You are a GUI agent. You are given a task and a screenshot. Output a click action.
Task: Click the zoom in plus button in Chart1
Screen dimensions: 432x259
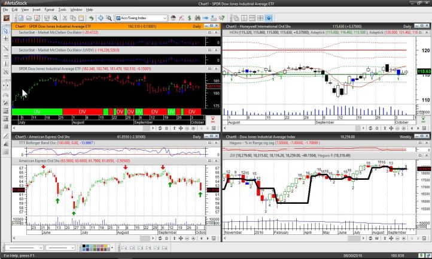[x=193, y=128]
